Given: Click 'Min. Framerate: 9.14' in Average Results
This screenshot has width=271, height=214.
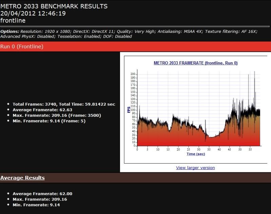Looking at the screenshot, I should coord(36,205).
